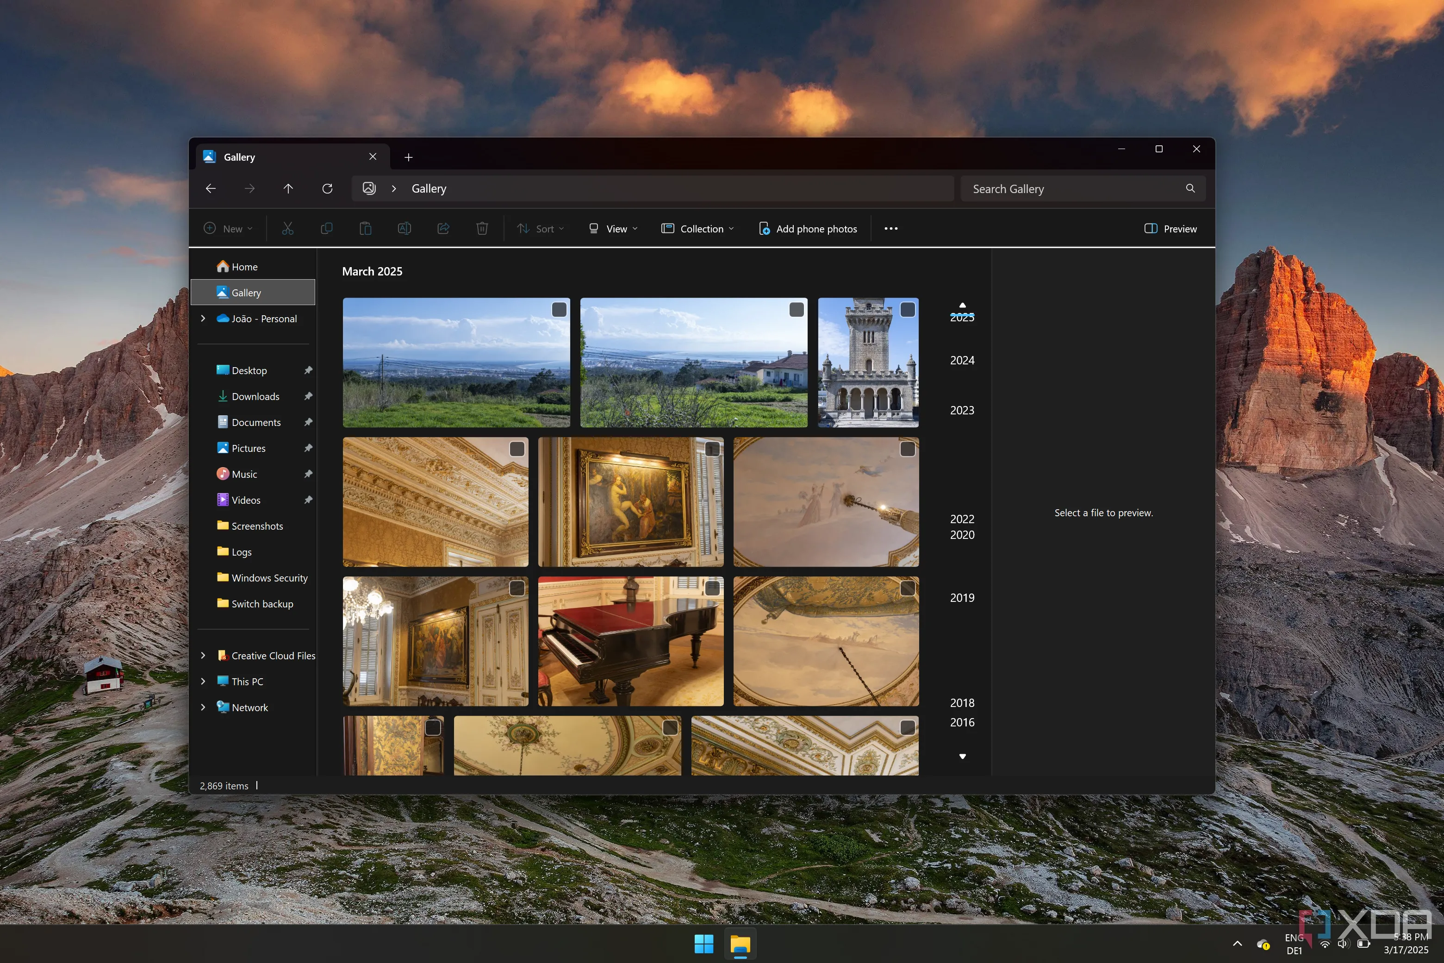Screen dimensions: 1444x963
Task: Click the Share icon in toolbar
Action: tap(443, 228)
